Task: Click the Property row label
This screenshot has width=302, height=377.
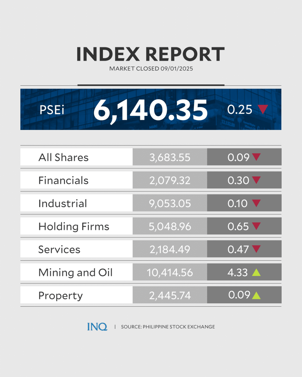Action: (60, 295)
